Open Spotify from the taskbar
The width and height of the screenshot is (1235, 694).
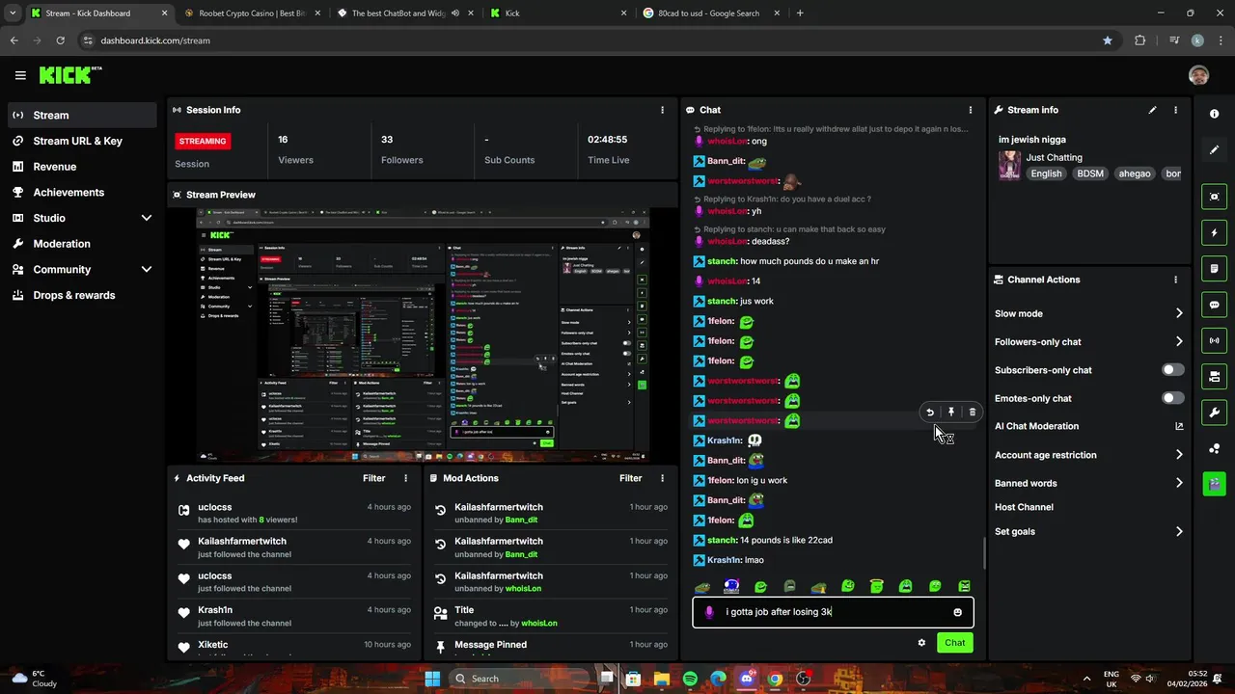click(x=690, y=679)
